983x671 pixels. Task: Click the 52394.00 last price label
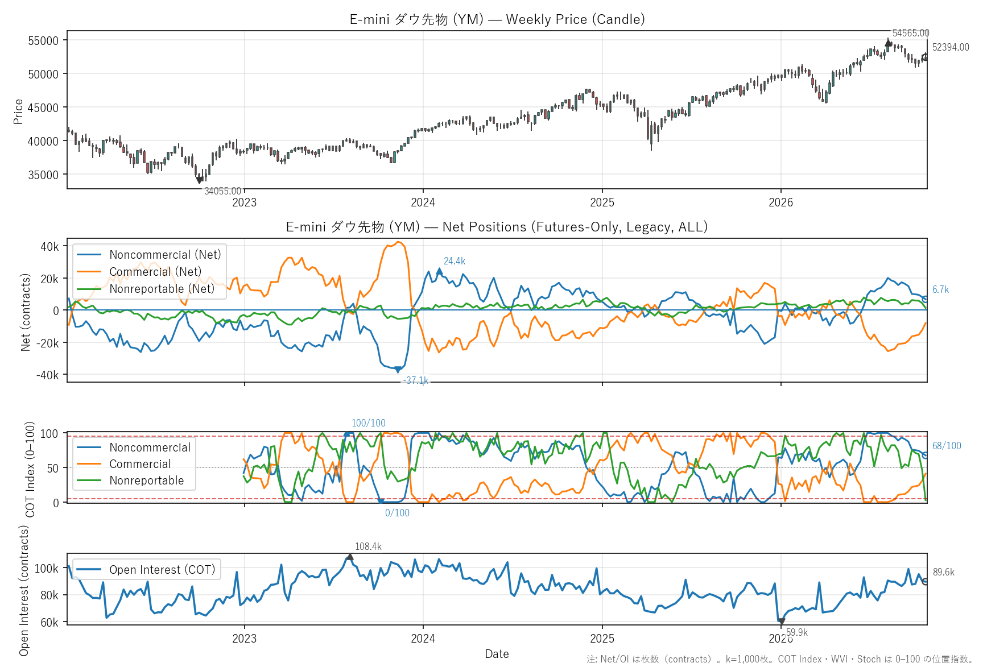(x=951, y=47)
